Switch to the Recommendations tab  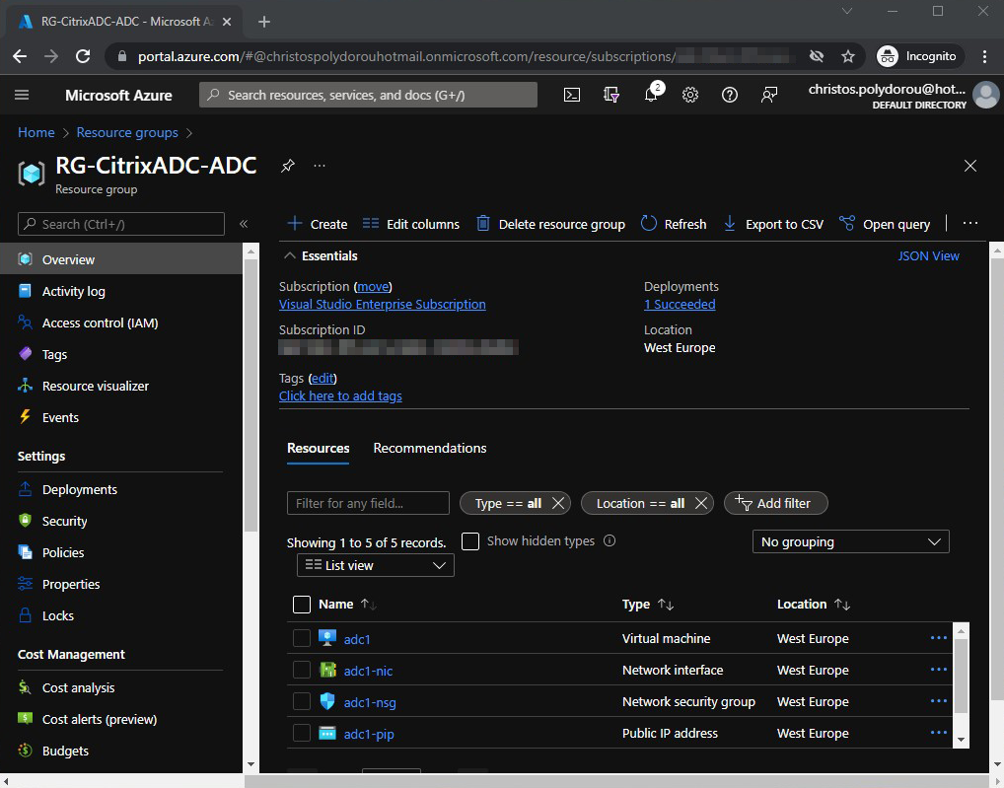click(x=430, y=448)
